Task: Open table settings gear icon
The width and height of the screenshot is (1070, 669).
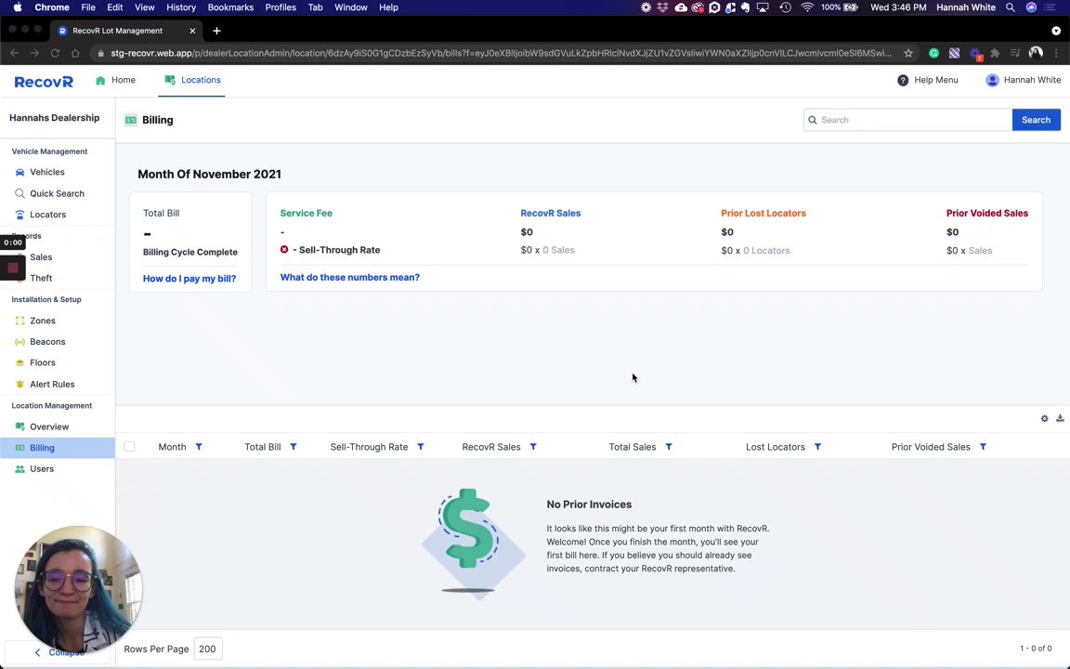Action: [x=1044, y=418]
